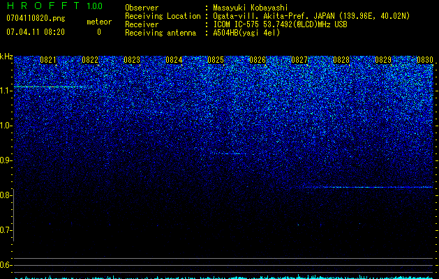Click the 0823 time marker

pyautogui.click(x=132, y=60)
